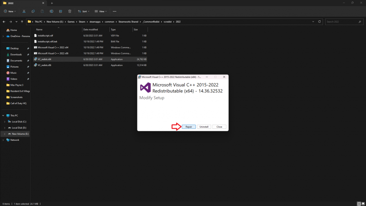Click Repair in the Visual C++ setup
The width and height of the screenshot is (366, 206).
pos(189,127)
